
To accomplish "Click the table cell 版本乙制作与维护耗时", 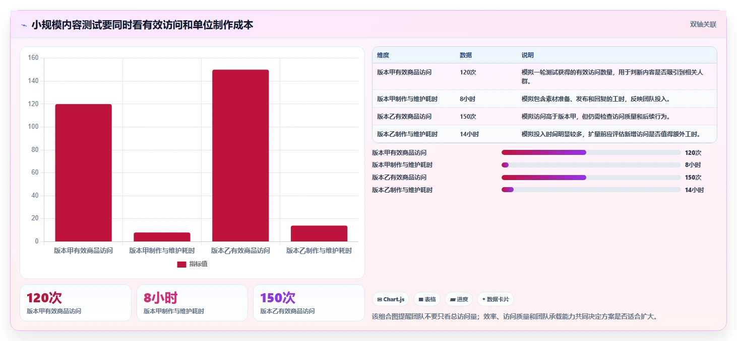I will pyautogui.click(x=407, y=134).
